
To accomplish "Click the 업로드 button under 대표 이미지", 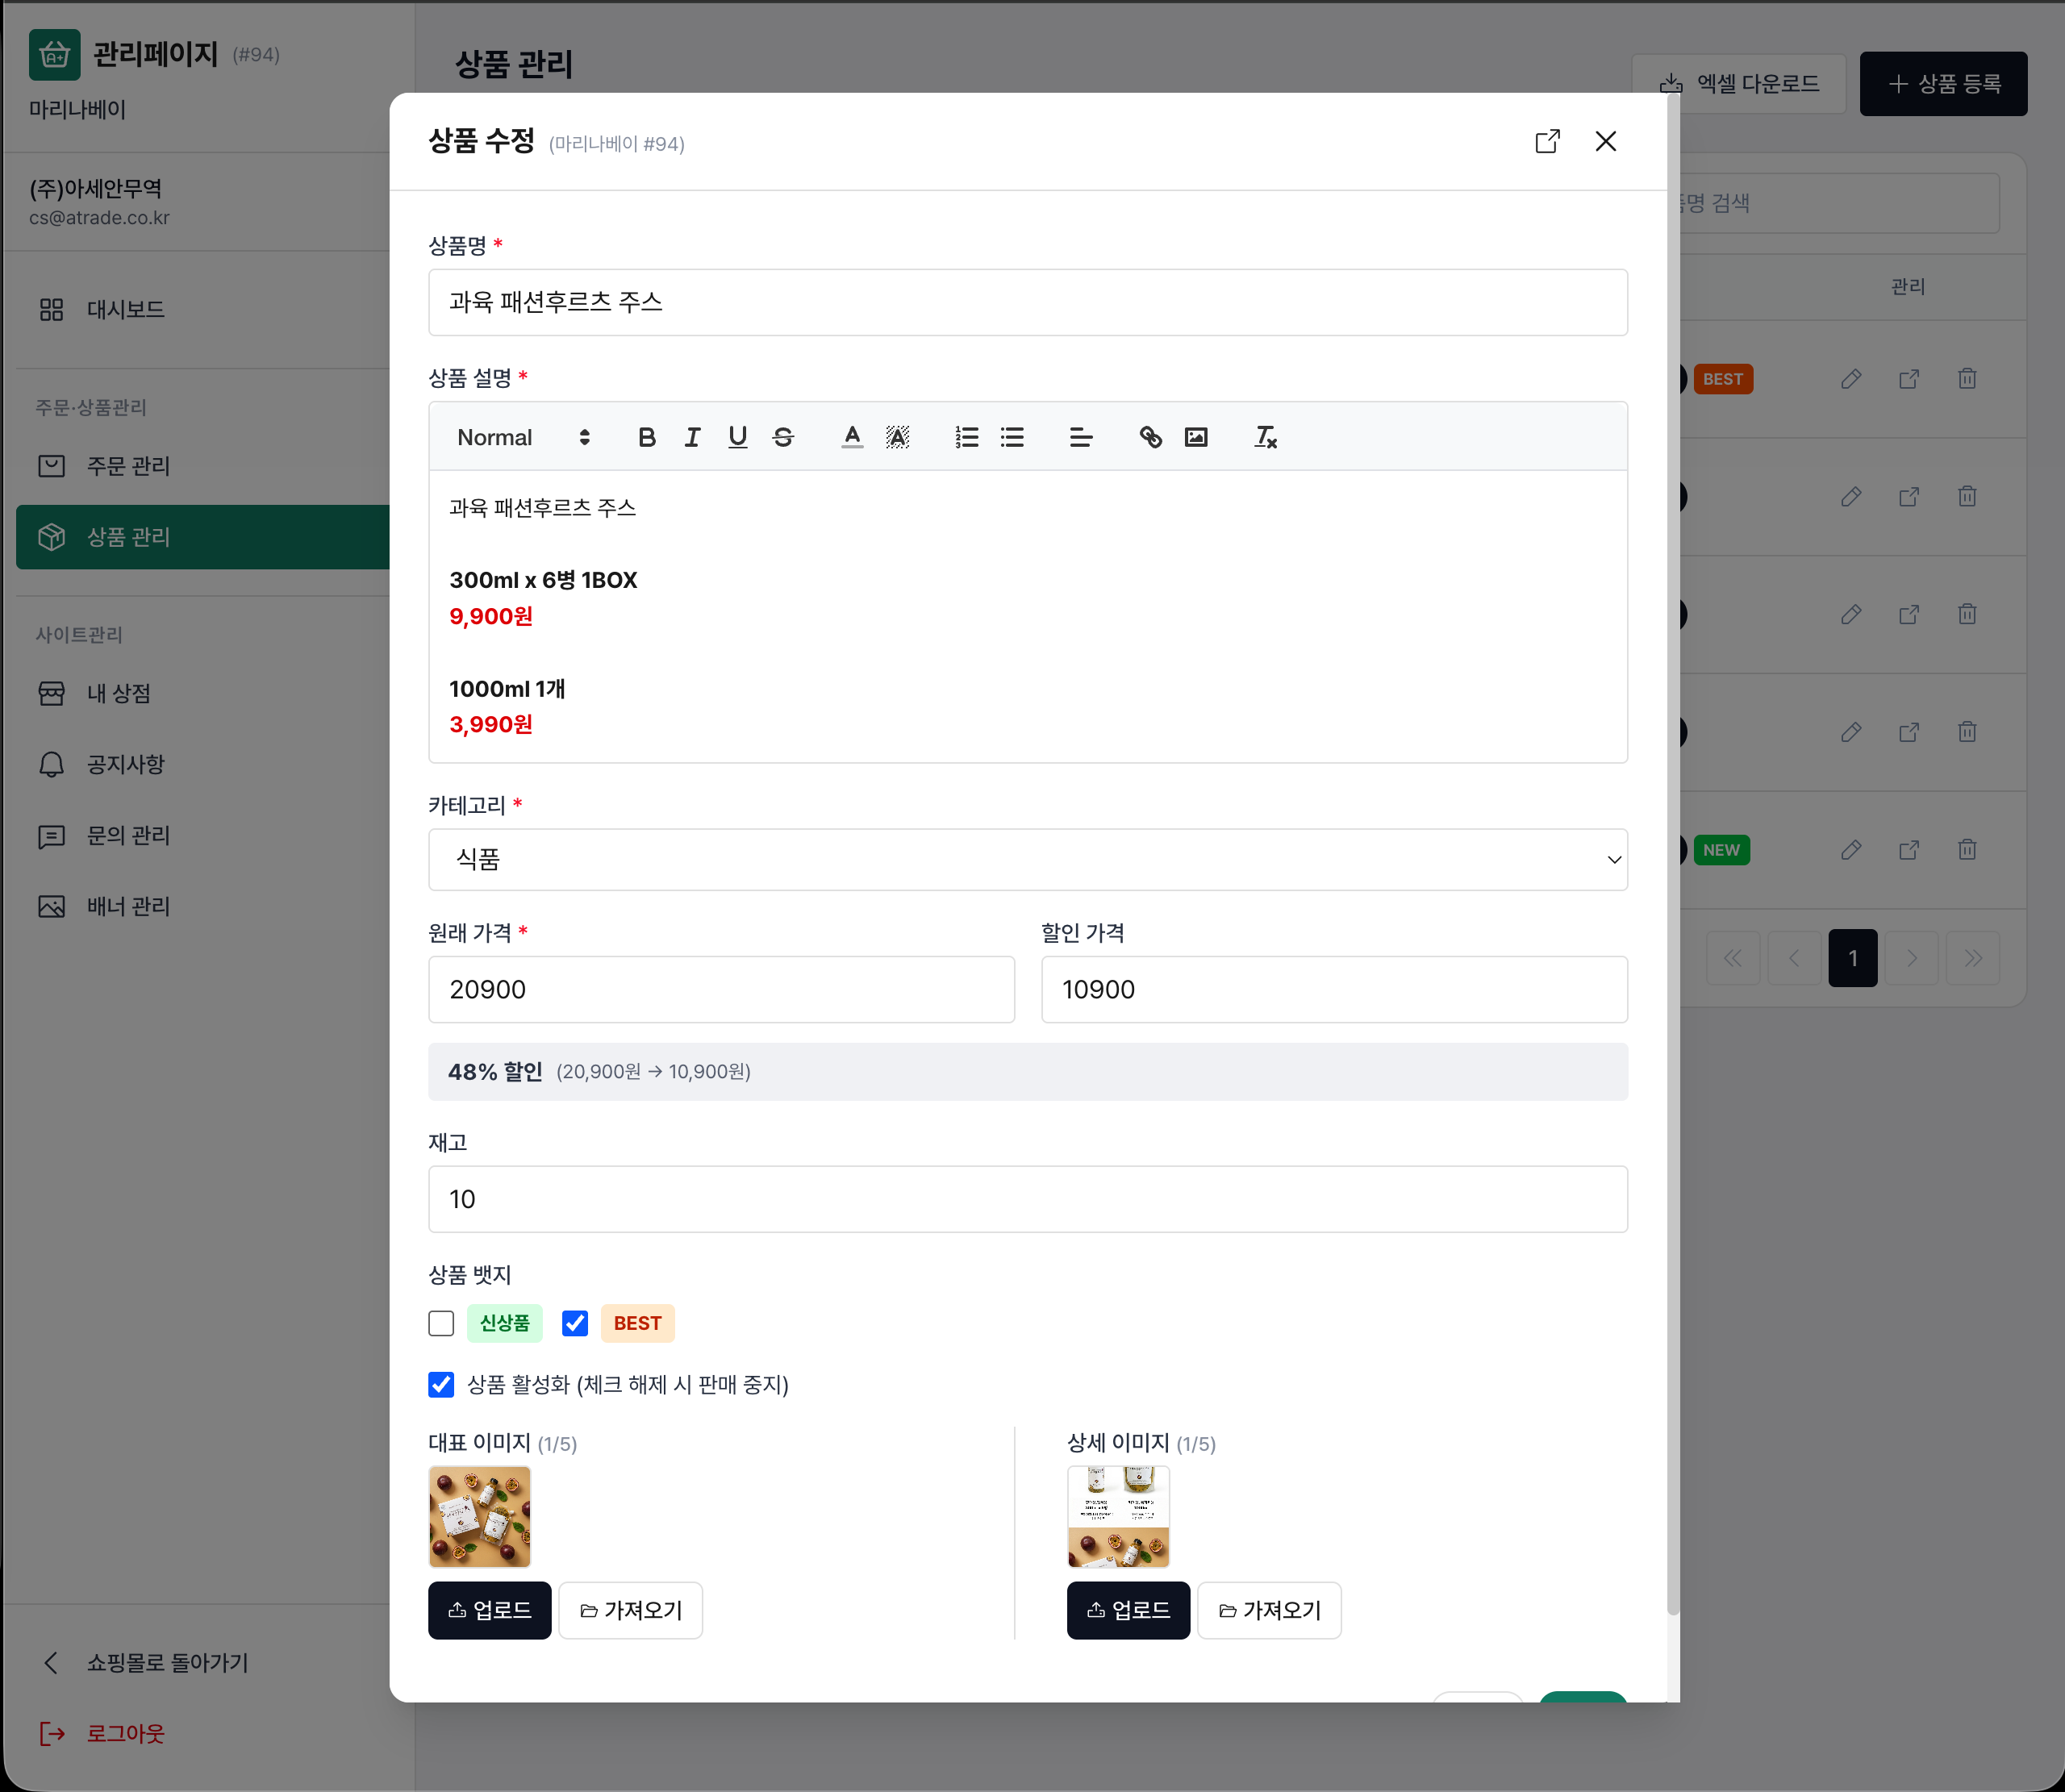I will [x=489, y=1610].
